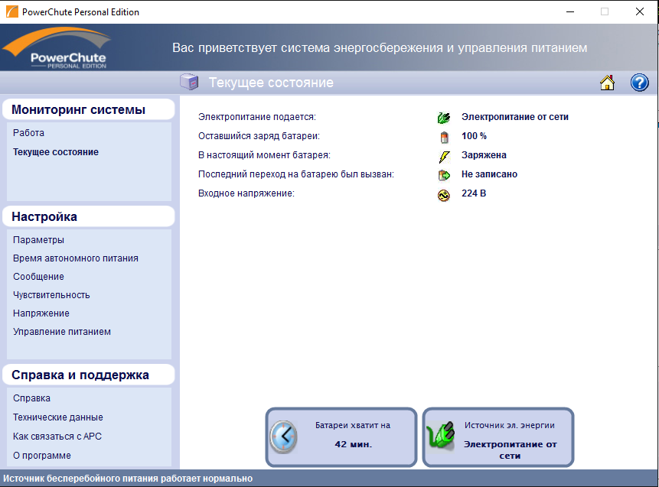The image size is (659, 487).
Task: Open the Работа page
Action: pyautogui.click(x=28, y=133)
